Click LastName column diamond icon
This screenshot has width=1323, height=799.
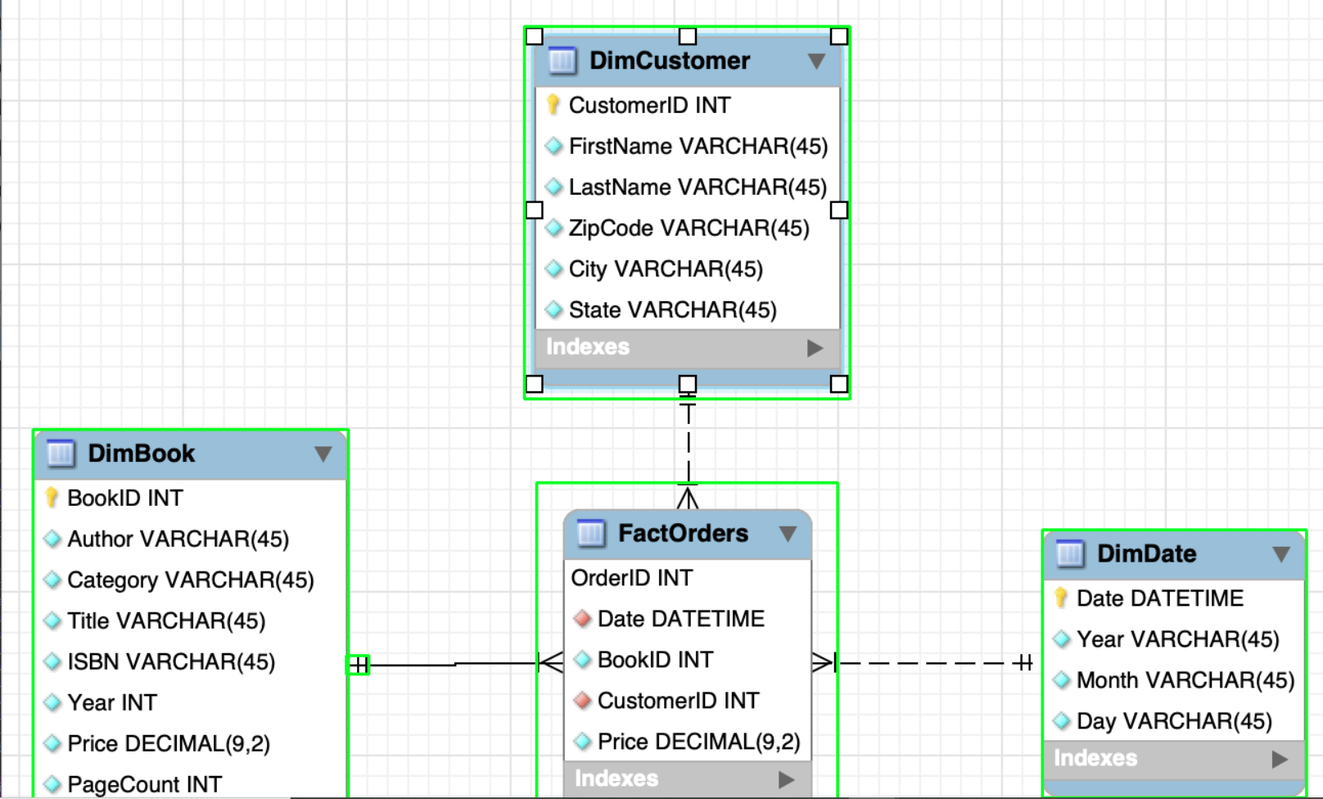click(554, 187)
